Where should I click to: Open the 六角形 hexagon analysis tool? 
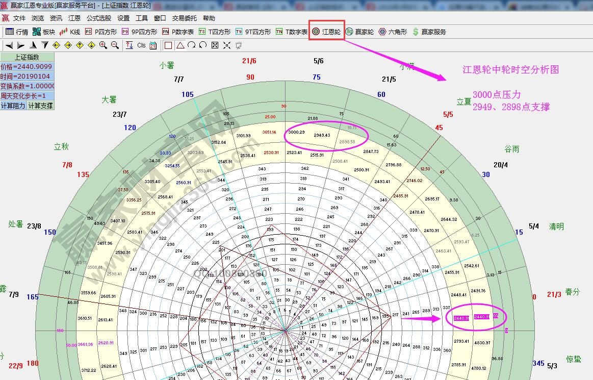point(394,31)
